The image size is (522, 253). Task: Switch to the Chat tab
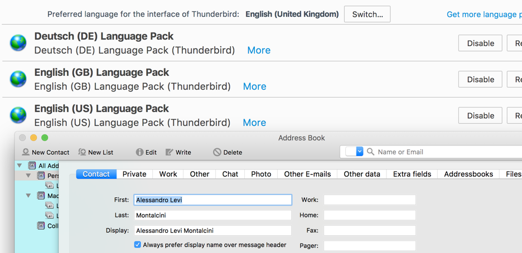230,174
